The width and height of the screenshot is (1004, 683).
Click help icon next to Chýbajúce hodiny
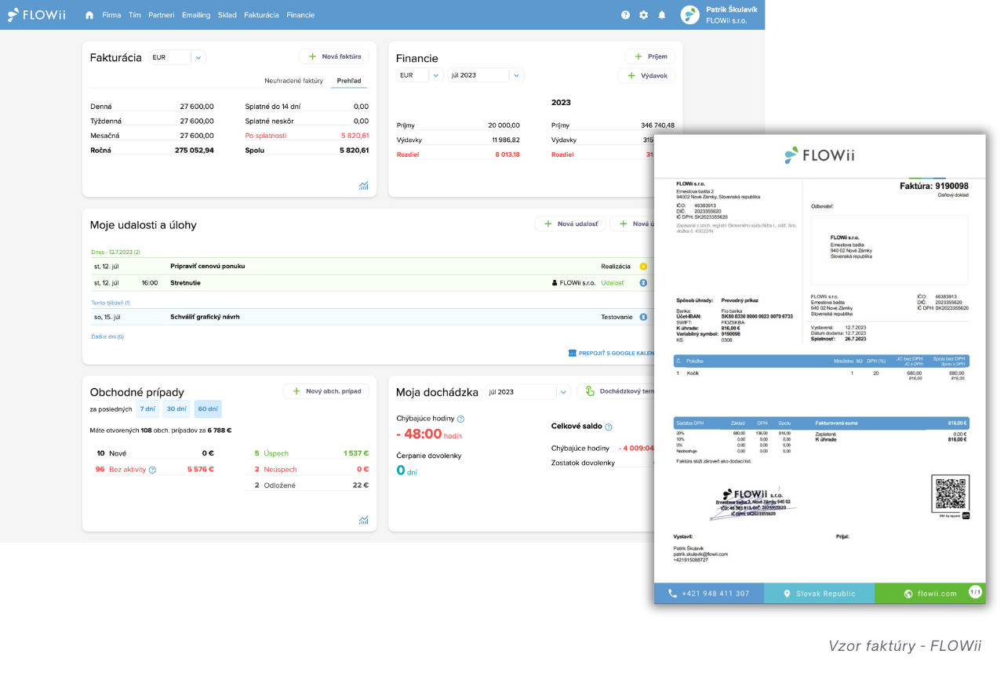click(460, 419)
